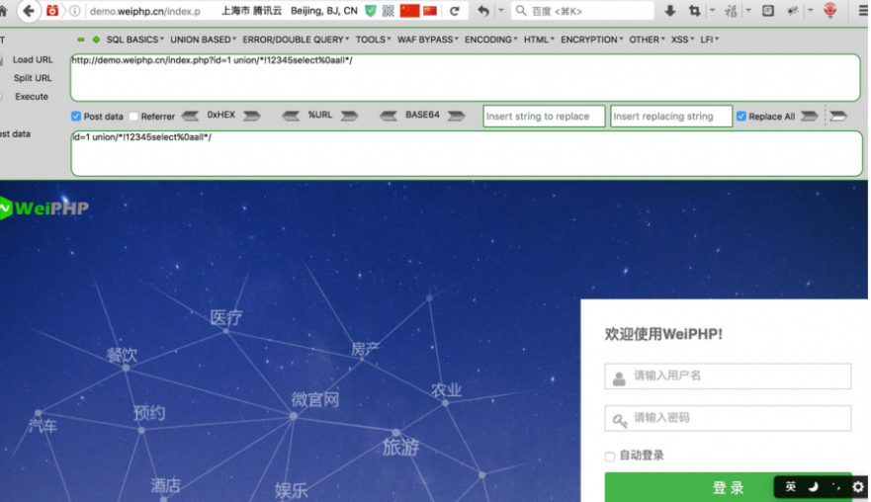Click Split URL in the HackBar
Screen dimensions: 871x502
click(33, 78)
